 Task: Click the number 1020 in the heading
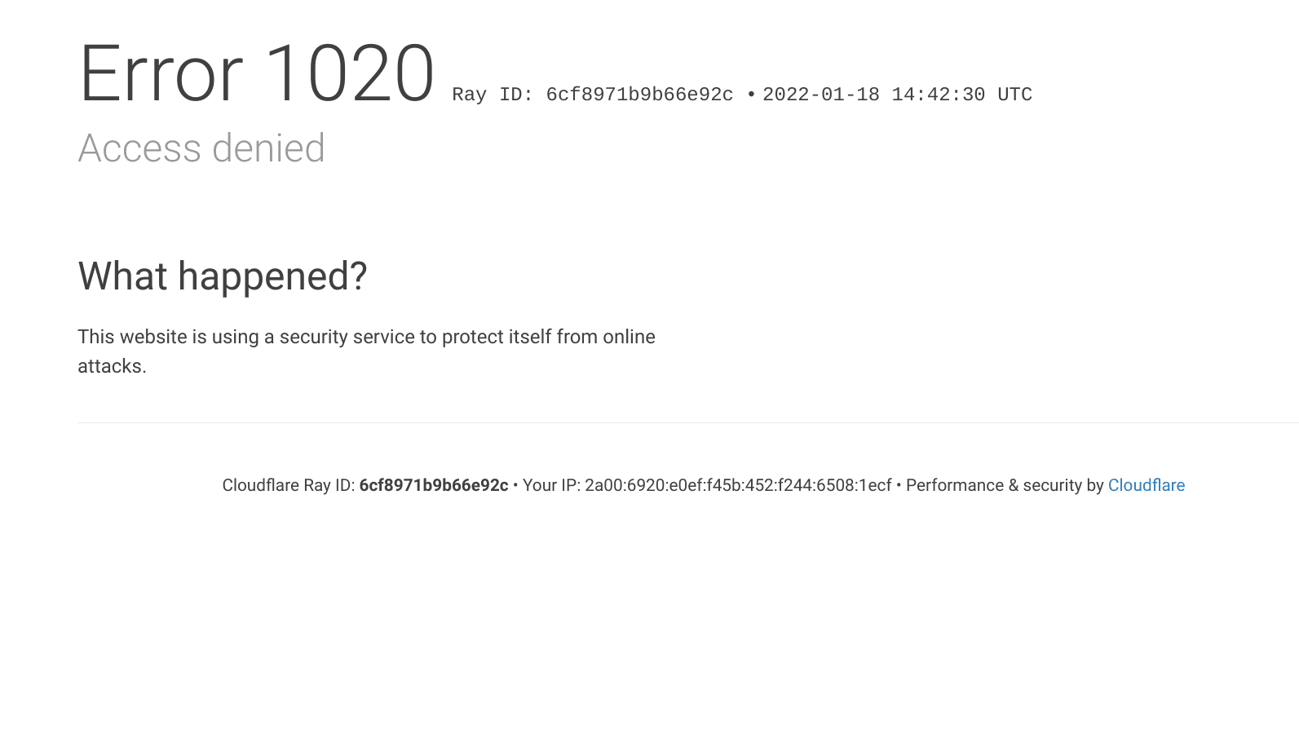click(x=349, y=74)
